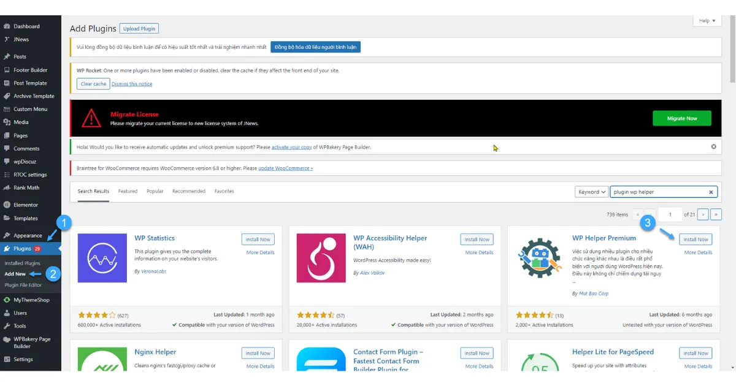Follow the update WooCommerce link

(286, 168)
